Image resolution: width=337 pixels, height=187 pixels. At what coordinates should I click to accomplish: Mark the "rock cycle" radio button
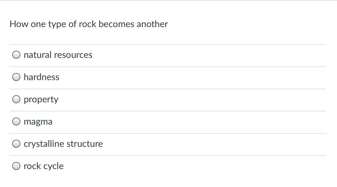pos(16,166)
